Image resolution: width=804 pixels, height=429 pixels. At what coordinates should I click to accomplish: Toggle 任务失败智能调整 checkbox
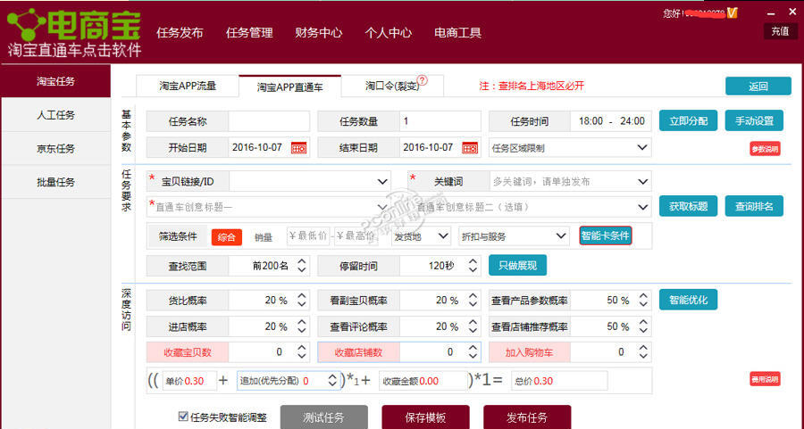[x=182, y=417]
